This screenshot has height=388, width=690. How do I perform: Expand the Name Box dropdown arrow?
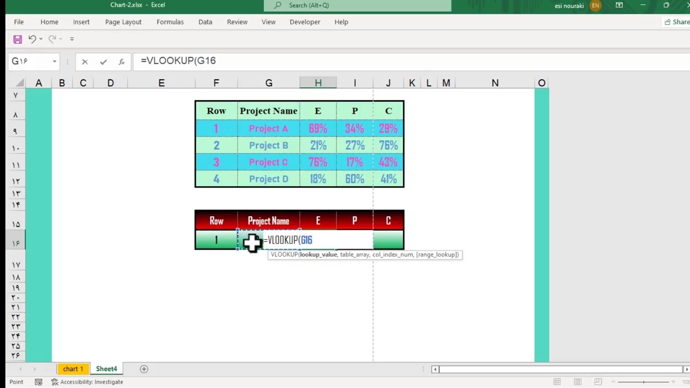click(54, 61)
